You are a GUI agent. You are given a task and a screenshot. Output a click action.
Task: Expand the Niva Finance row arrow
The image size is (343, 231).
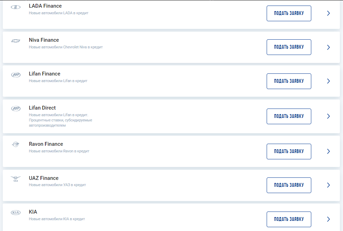point(328,47)
